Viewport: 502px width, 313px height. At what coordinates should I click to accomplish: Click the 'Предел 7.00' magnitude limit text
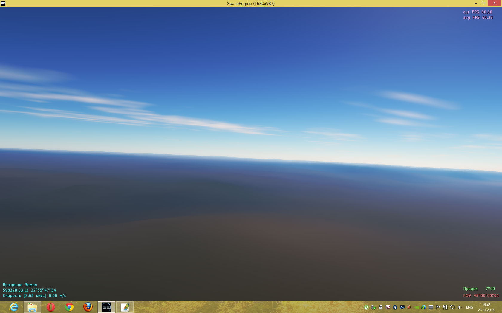pyautogui.click(x=479, y=289)
